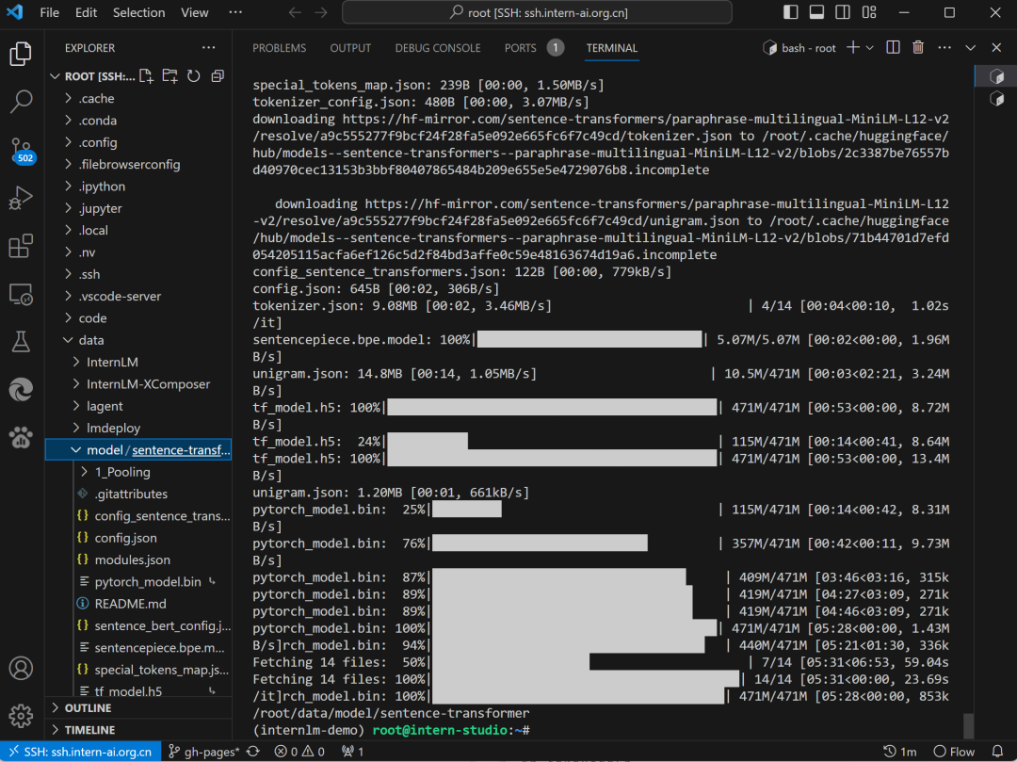
Task: Click the command center search box
Action: click(537, 12)
